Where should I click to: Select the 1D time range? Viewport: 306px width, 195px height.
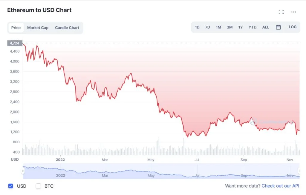[x=197, y=27]
